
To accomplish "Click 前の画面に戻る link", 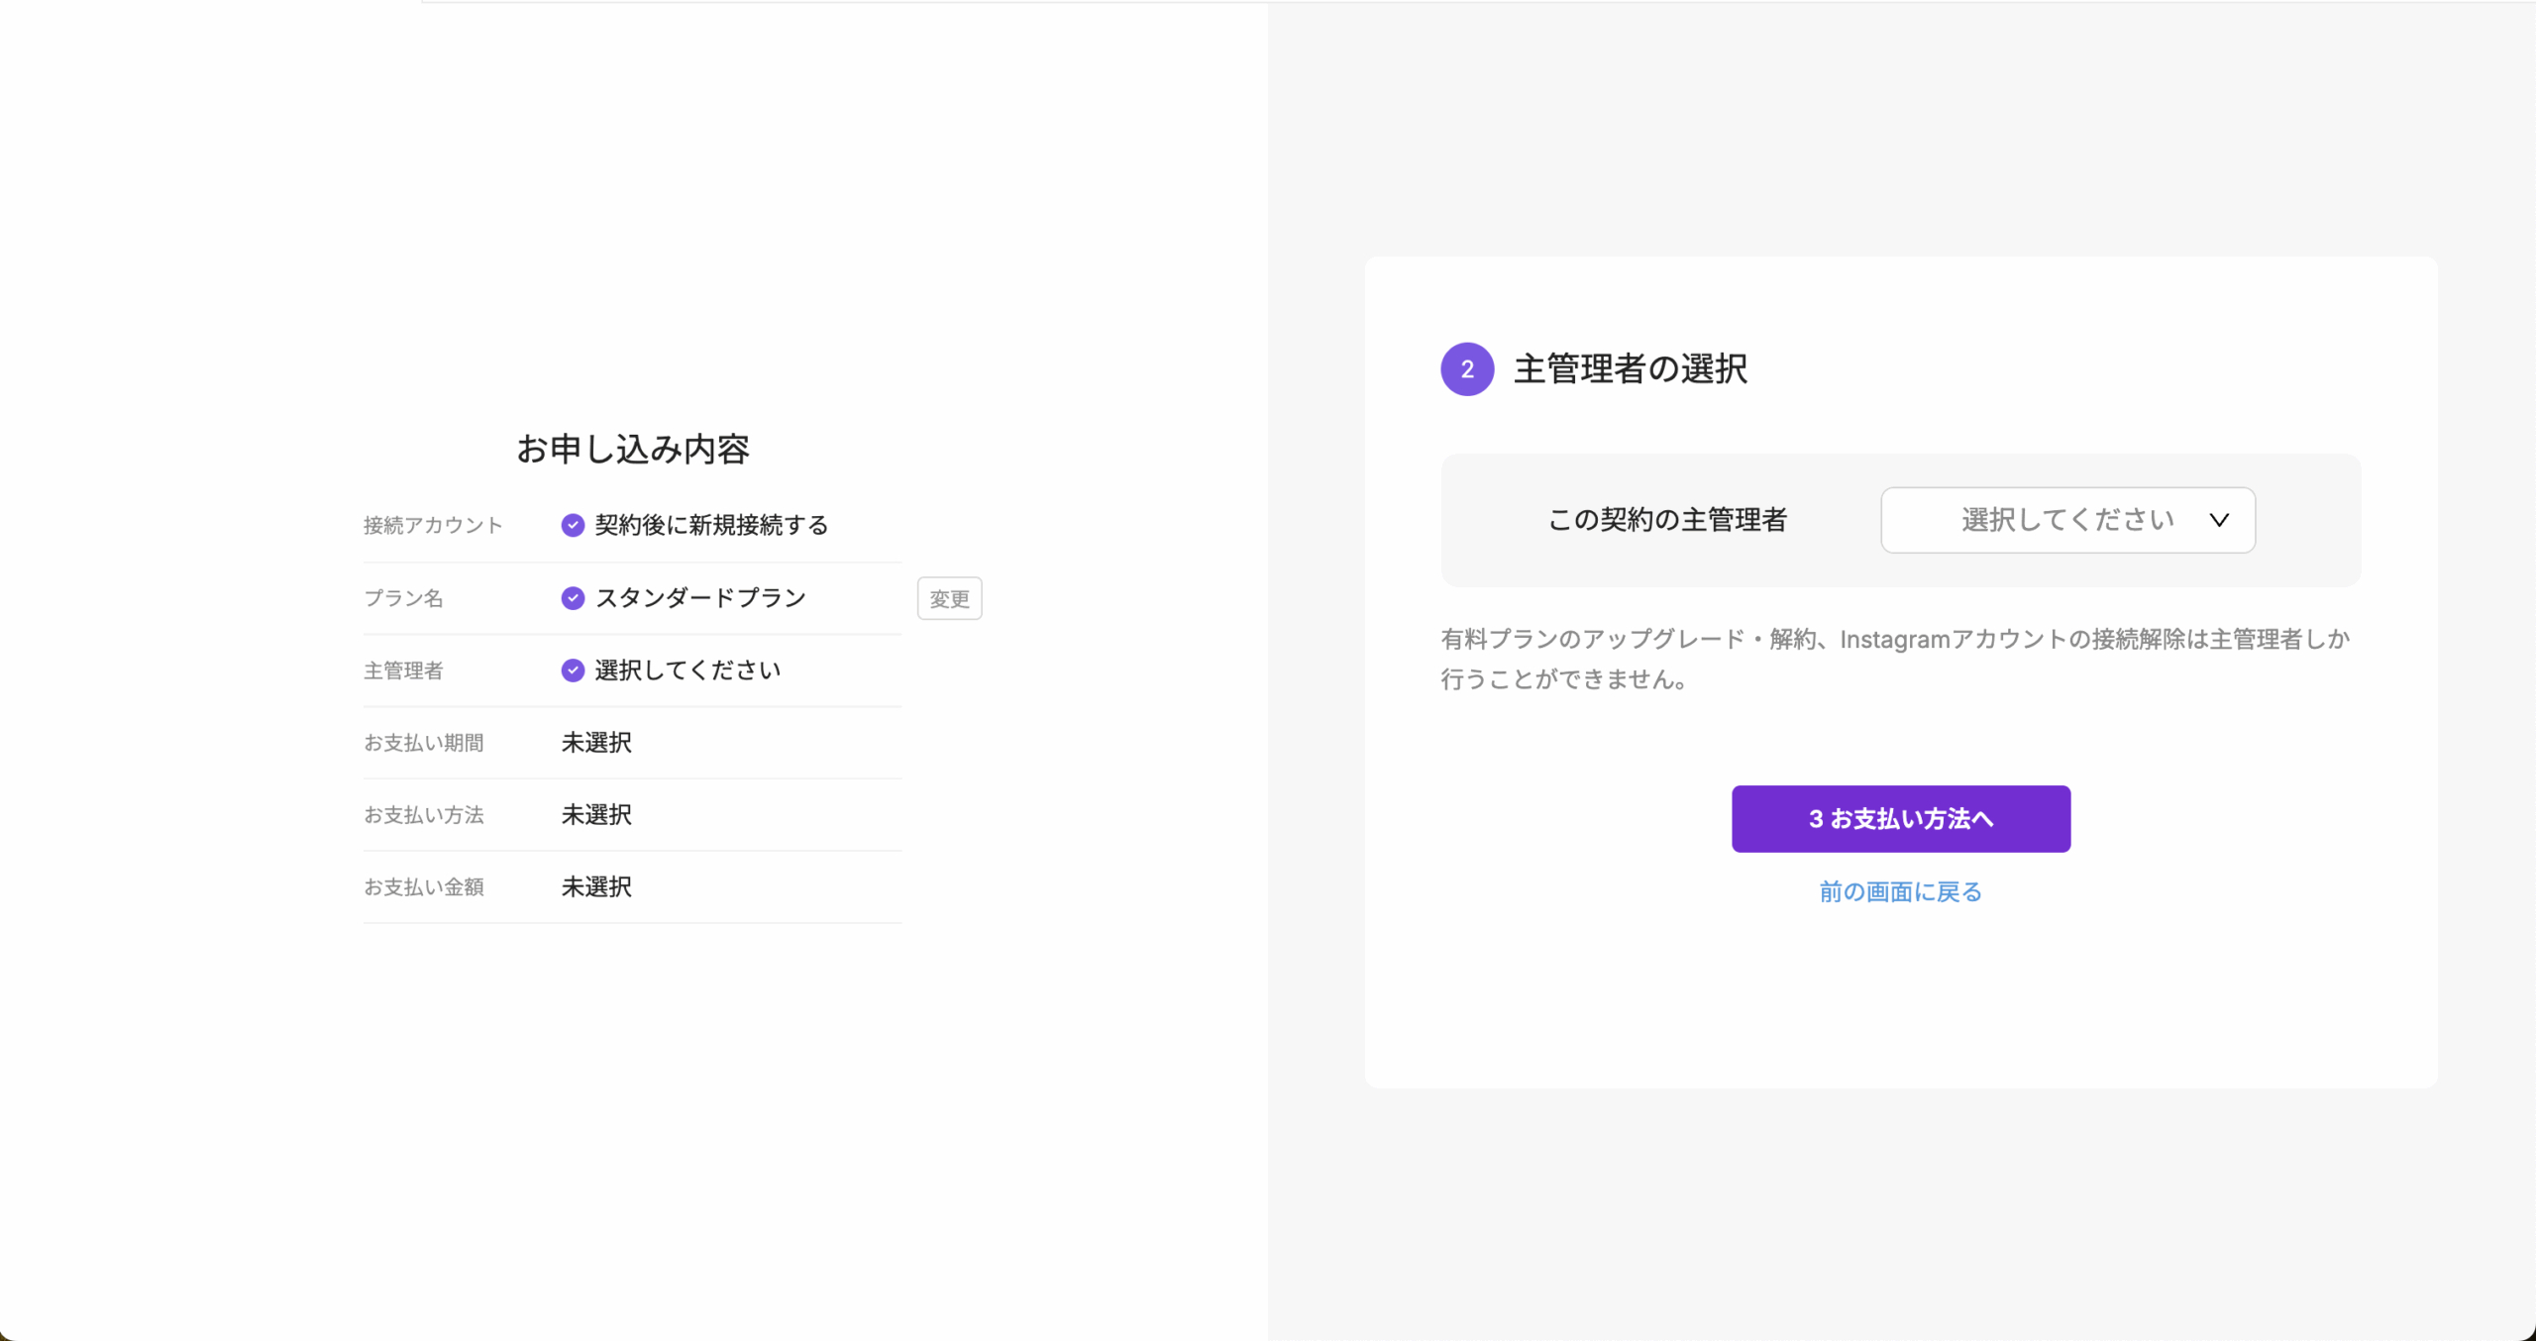I will [x=1900, y=892].
